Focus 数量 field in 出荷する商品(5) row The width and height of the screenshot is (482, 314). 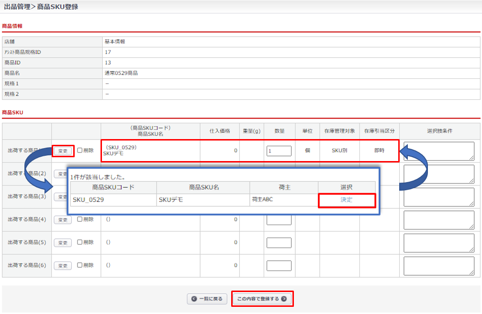279,243
